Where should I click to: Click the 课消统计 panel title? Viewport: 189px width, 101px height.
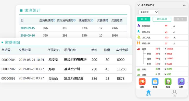[32, 10]
